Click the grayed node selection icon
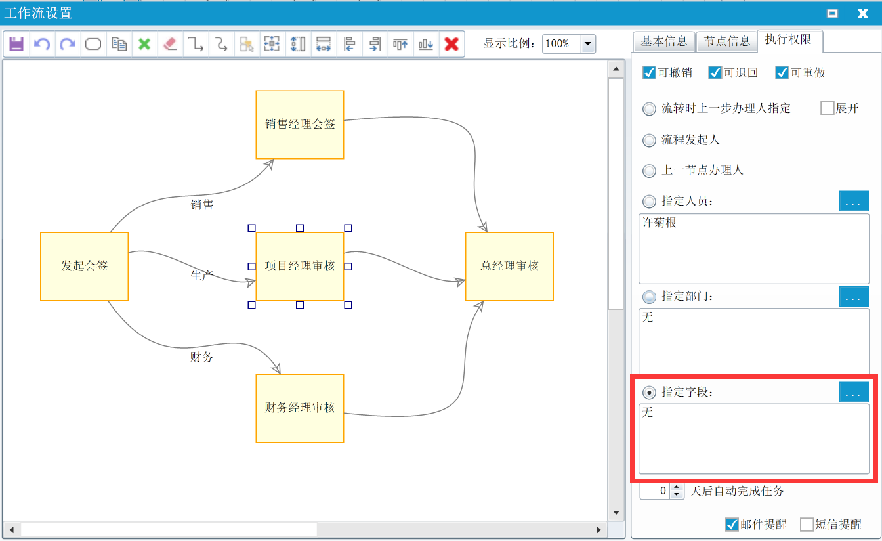 (247, 44)
